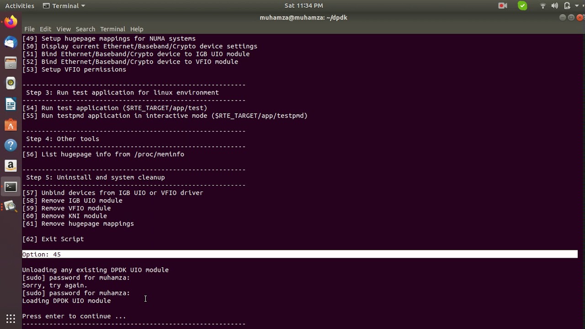Screen dimensions: 585x329
Task: Maximize the terminal window
Action: coord(571,17)
